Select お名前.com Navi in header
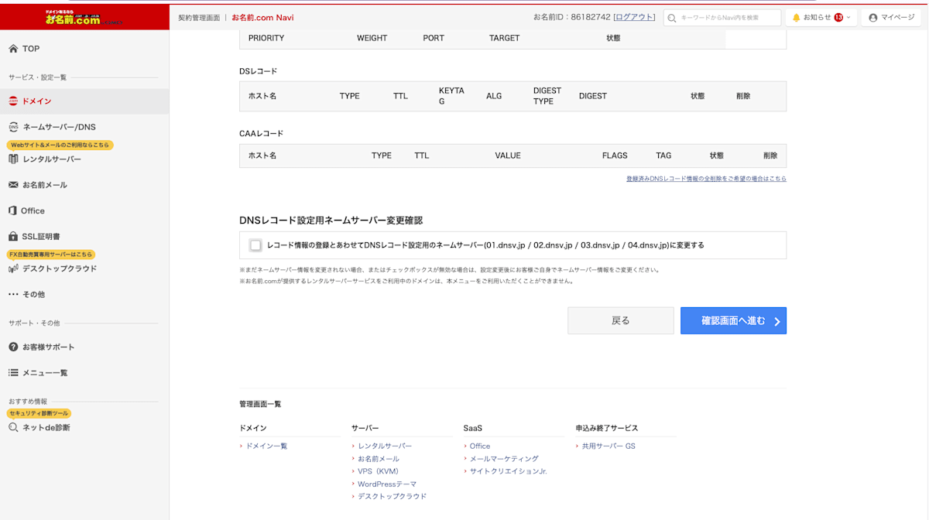Screen dimensions: 929x520 click(x=262, y=17)
